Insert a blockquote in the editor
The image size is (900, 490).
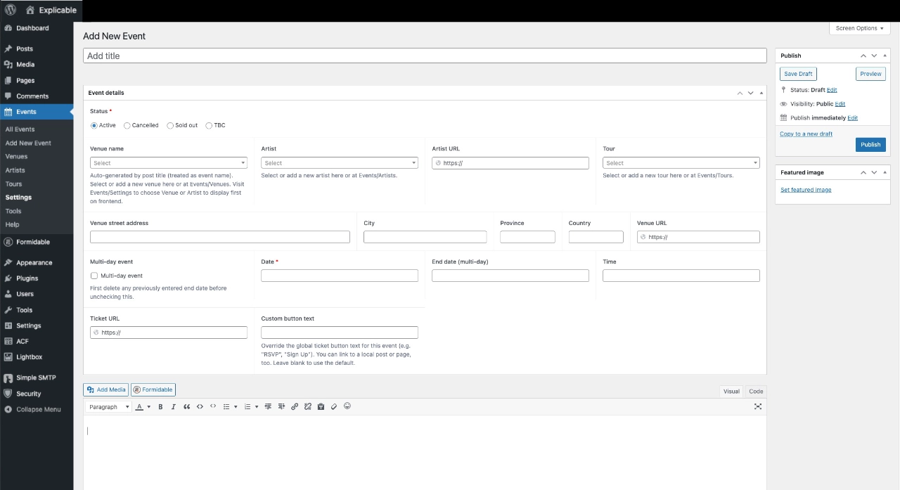(x=186, y=406)
